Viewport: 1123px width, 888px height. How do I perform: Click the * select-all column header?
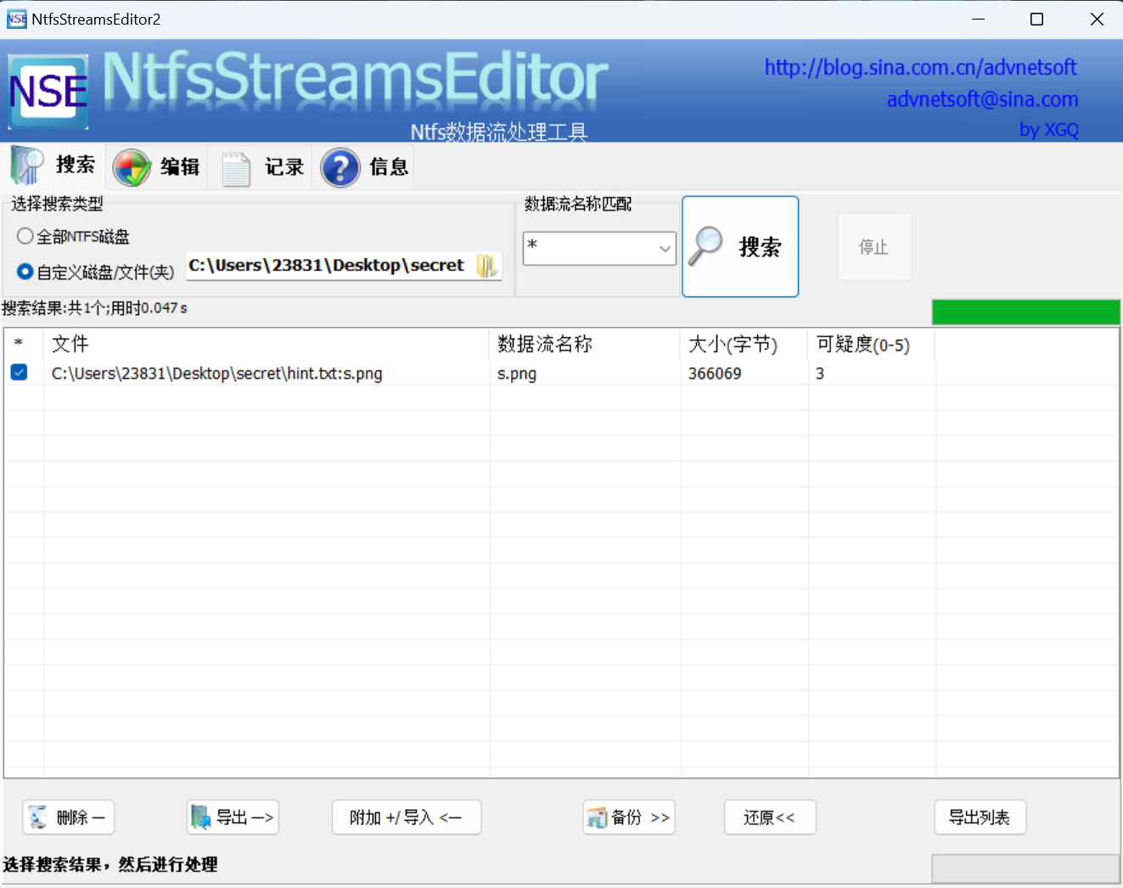tap(24, 343)
